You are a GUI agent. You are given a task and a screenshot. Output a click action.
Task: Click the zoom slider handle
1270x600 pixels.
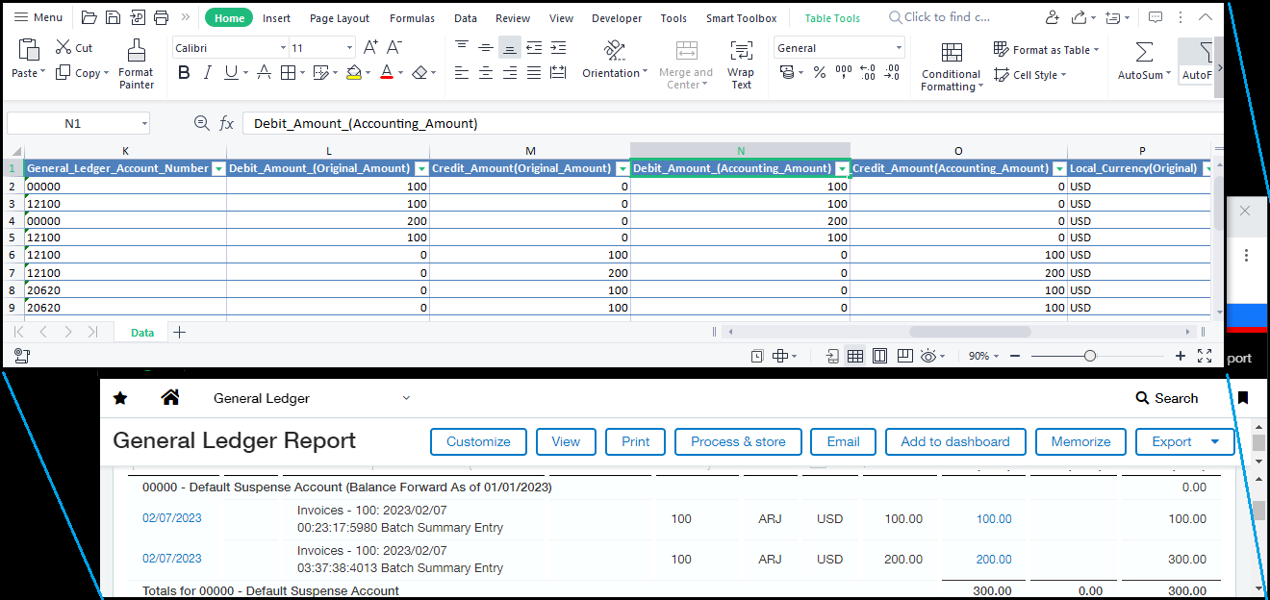coord(1089,356)
